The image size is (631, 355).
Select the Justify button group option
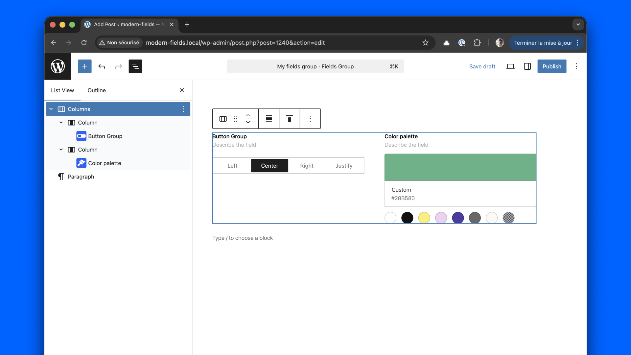tap(344, 166)
